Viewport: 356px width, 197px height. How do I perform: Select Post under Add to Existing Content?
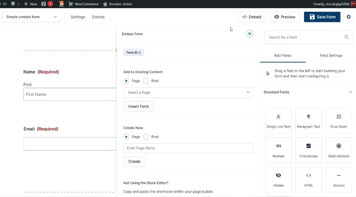[x=146, y=81]
